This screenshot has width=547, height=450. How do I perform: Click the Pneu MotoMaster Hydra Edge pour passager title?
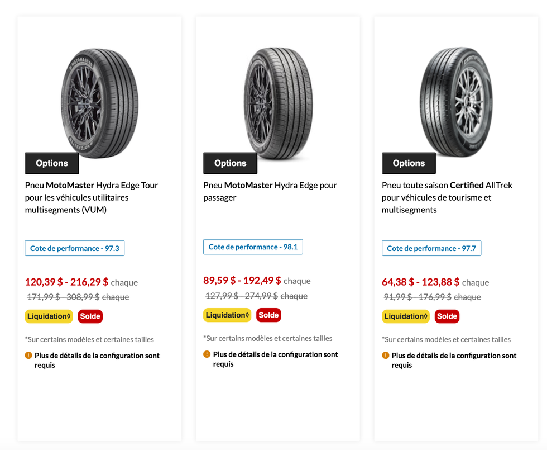270,191
